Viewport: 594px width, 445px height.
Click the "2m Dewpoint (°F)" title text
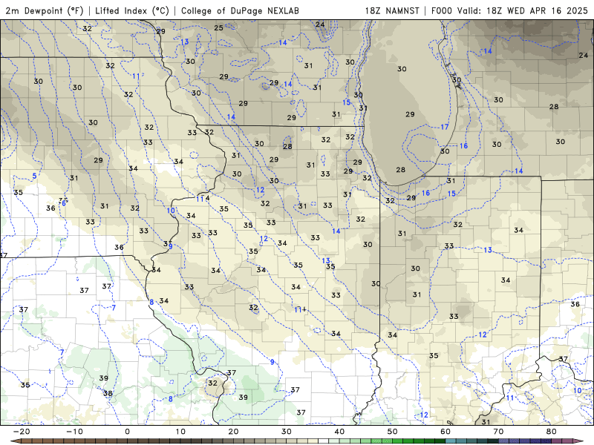tap(45, 10)
